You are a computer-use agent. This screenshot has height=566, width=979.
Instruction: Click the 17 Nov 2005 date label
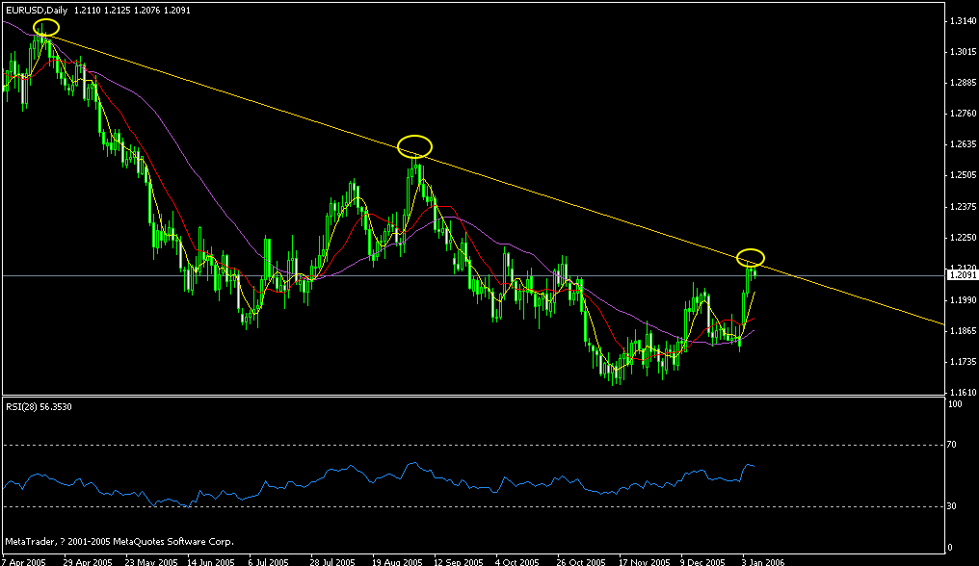coord(645,561)
